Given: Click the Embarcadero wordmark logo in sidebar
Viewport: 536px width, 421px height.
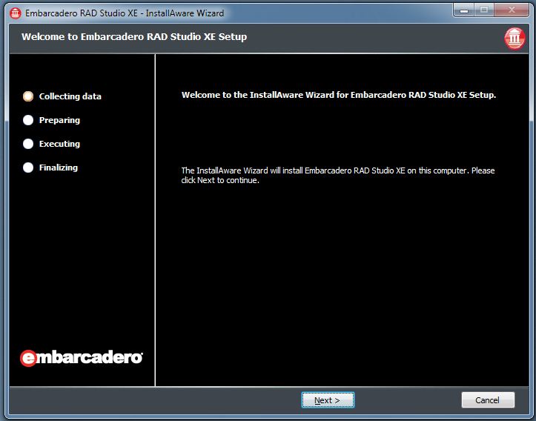Looking at the screenshot, I should (x=82, y=358).
